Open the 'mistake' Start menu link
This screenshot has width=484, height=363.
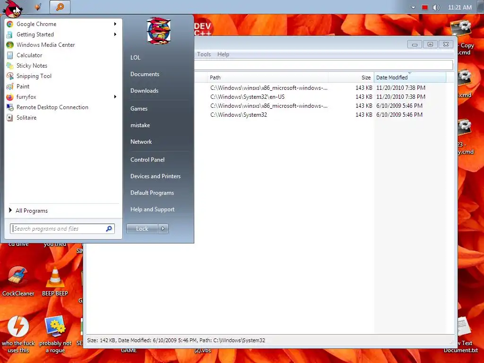point(140,125)
